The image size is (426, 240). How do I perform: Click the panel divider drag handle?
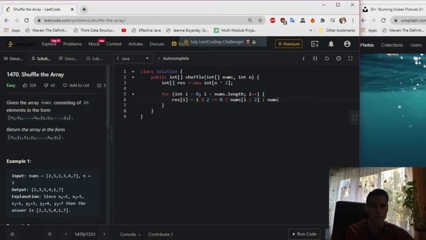tap(111, 135)
